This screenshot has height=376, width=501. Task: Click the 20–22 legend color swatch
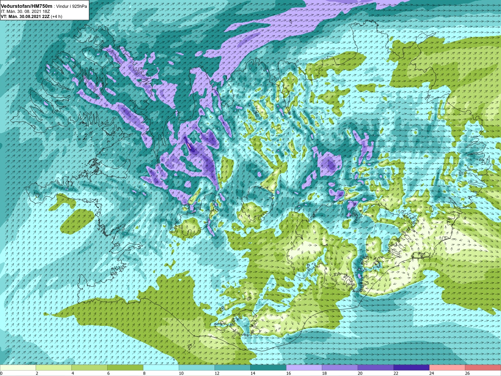pyautogui.click(x=376, y=368)
